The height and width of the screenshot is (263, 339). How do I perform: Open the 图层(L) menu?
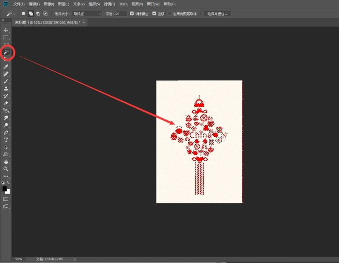(64, 4)
